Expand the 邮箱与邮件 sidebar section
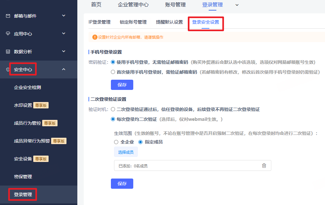The height and width of the screenshot is (205, 325). tap(64, 16)
